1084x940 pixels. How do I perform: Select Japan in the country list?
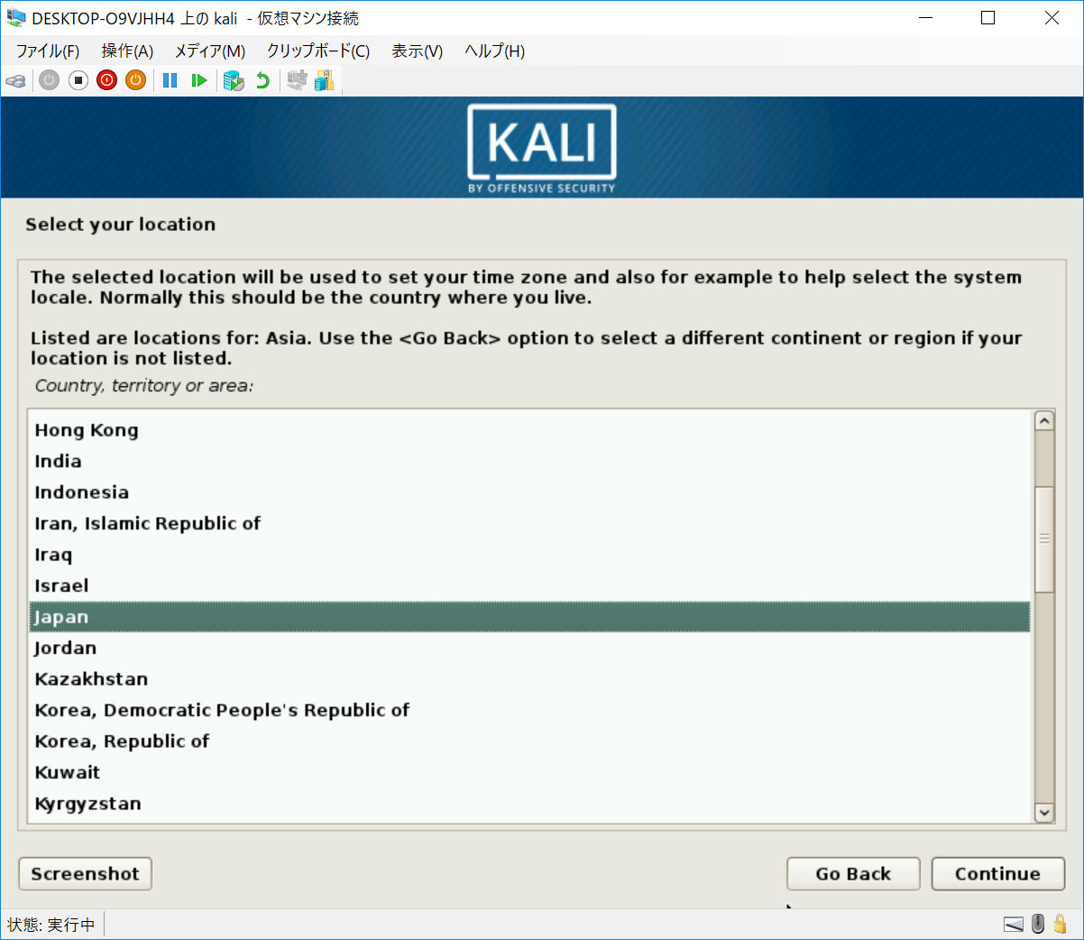click(x=61, y=617)
